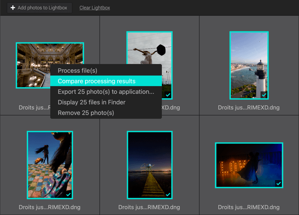Select the lighthouse photo thumbnail
The width and height of the screenshot is (299, 215).
point(249,65)
